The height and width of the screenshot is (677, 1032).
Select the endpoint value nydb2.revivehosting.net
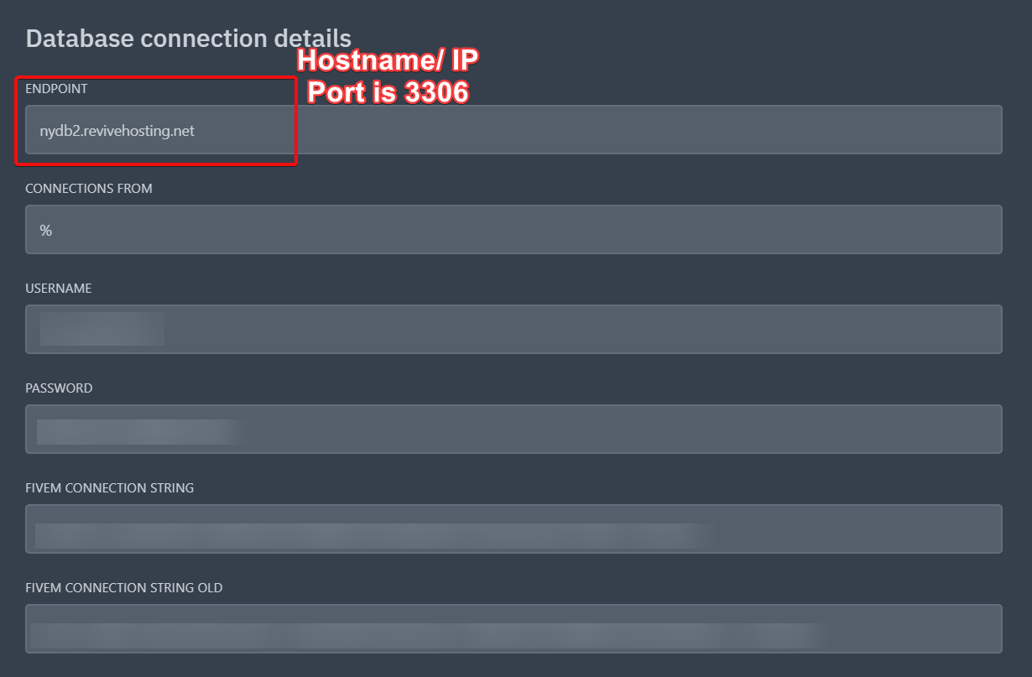coord(117,130)
